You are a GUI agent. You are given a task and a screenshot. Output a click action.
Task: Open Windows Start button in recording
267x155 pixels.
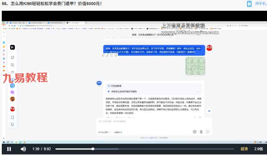(4, 142)
